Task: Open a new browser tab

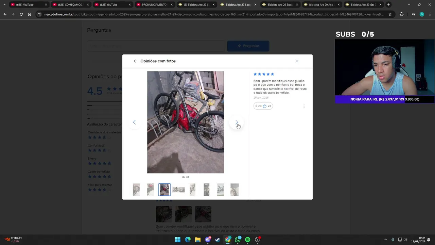Action: 388,4
